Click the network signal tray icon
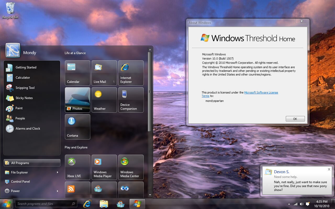The height and width of the screenshot is (209, 335). coord(295,204)
